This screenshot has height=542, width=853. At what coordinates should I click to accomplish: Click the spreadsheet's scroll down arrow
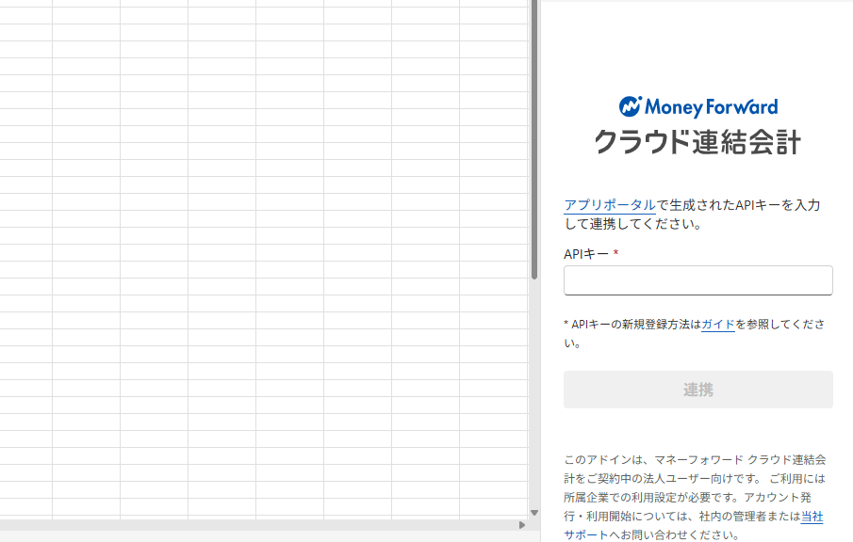coord(534,513)
